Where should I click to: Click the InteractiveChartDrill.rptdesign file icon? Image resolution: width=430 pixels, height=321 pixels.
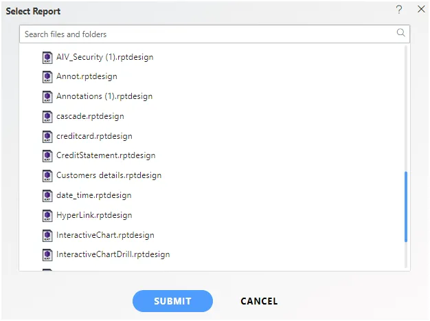pyautogui.click(x=47, y=255)
